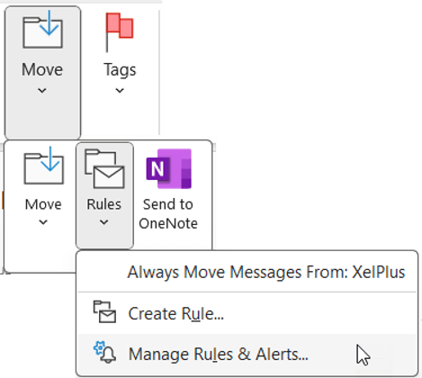Click the Move folder icon in top ribbon
Screen dimensions: 422x378
point(42,29)
